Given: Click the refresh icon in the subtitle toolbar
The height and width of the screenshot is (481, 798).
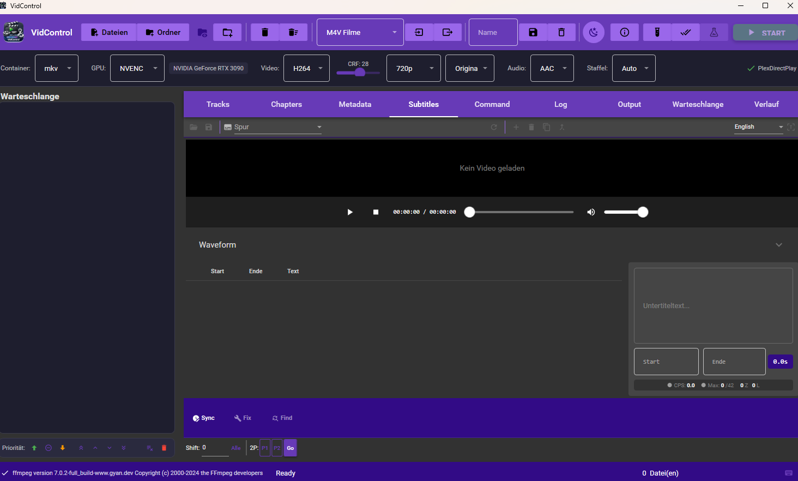Looking at the screenshot, I should [x=494, y=127].
